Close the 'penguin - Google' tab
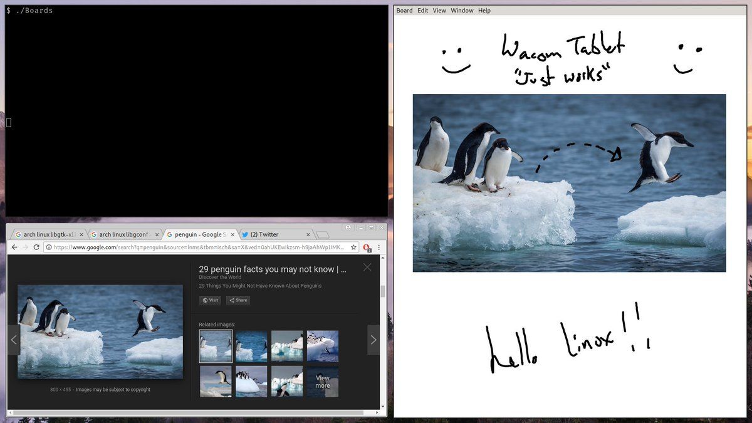This screenshot has width=752, height=423. (x=232, y=235)
